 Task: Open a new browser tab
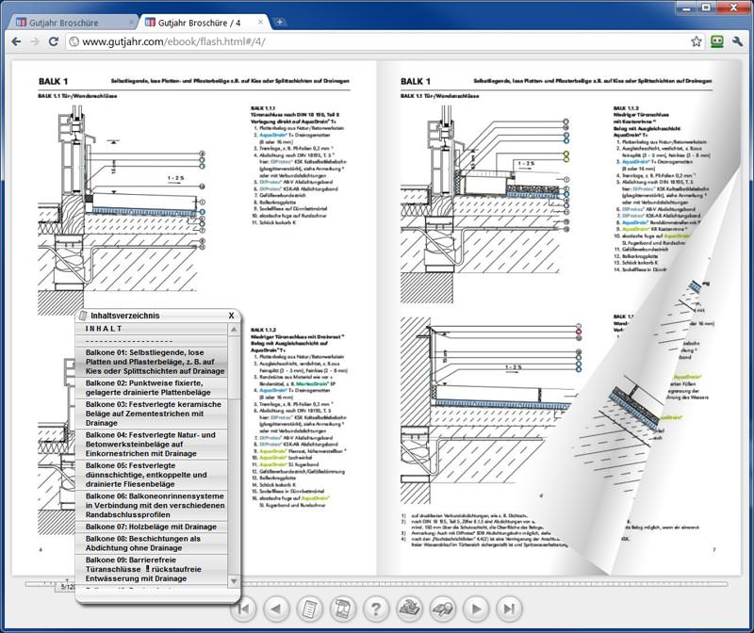pyautogui.click(x=279, y=22)
